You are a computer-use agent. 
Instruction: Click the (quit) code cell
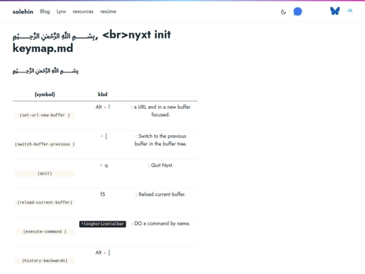45,173
